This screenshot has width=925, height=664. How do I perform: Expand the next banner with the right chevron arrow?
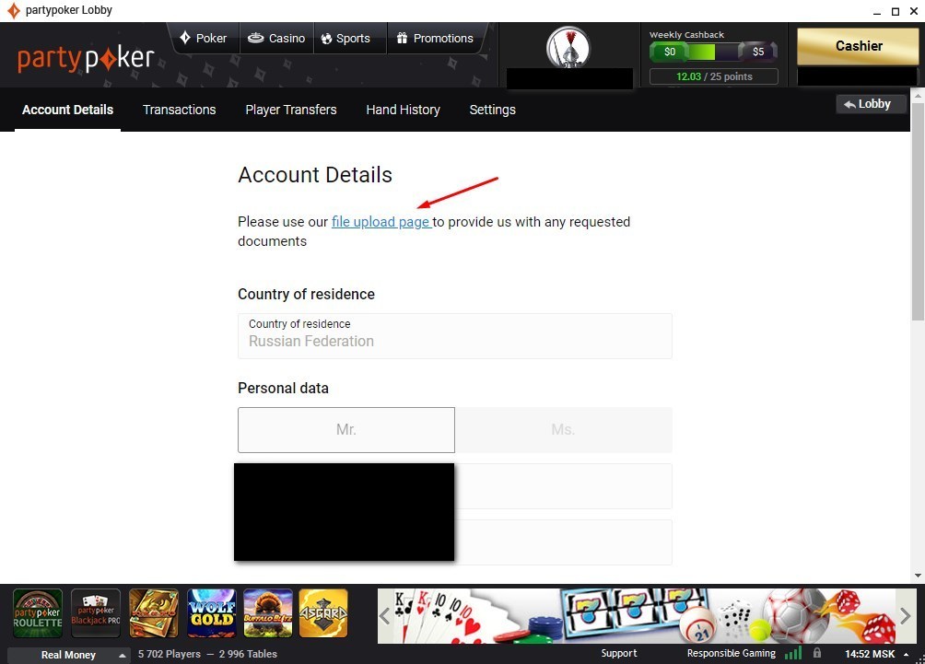(904, 615)
